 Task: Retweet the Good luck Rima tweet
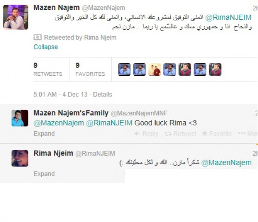[181, 133]
